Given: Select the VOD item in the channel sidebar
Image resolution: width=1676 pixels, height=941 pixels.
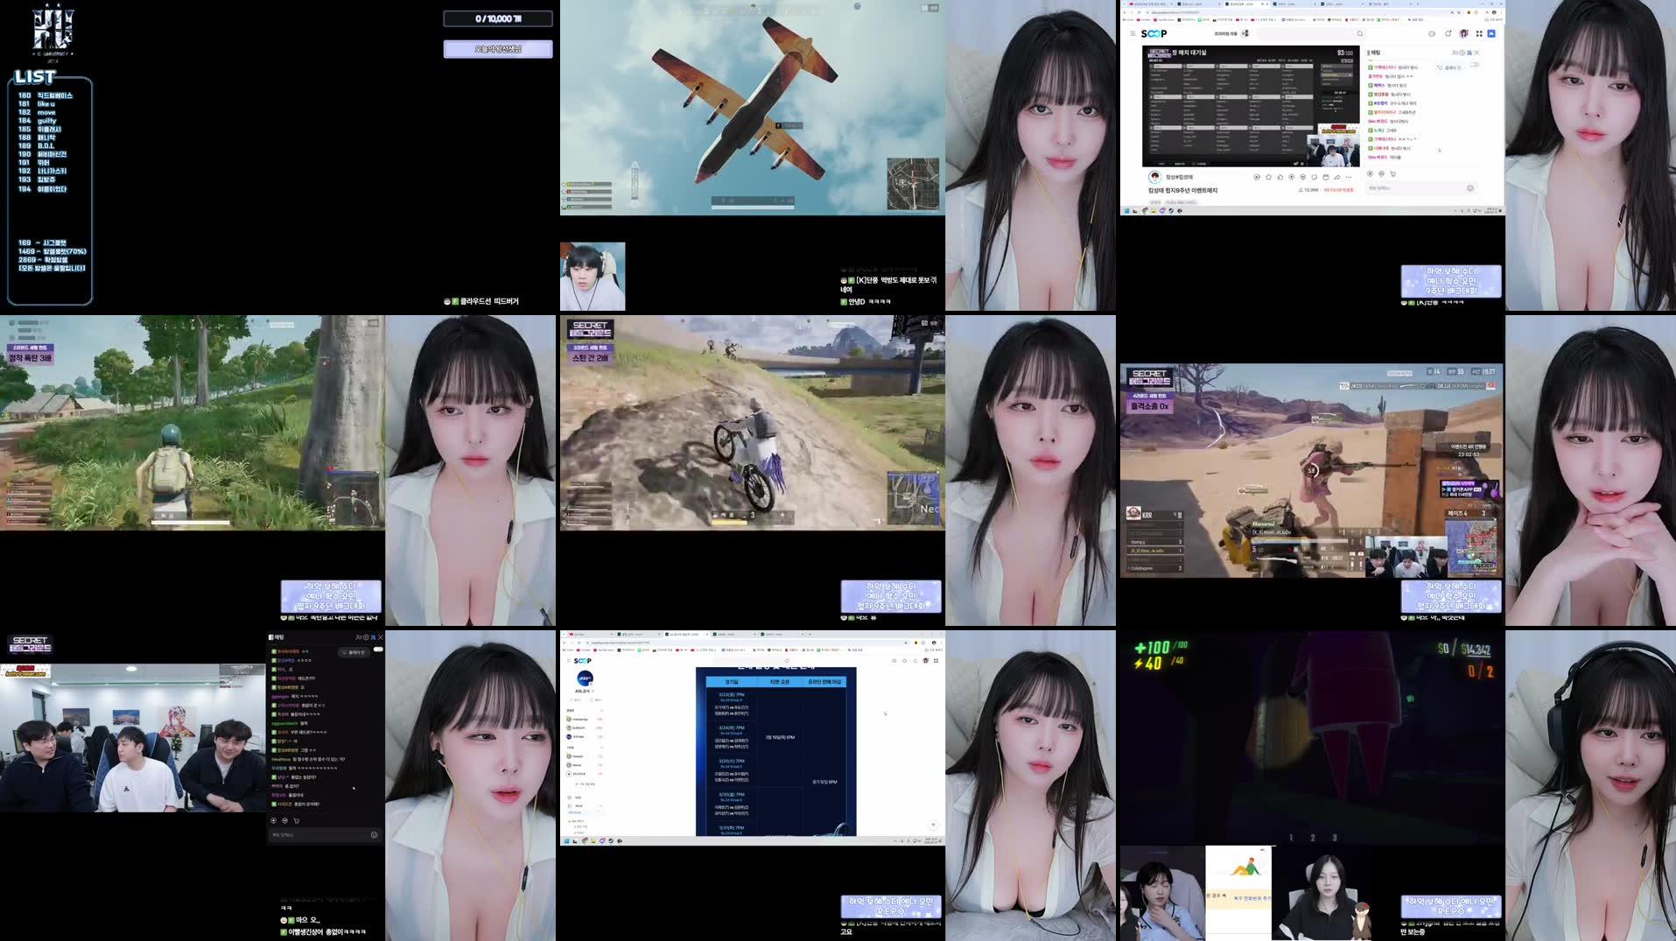Looking at the screenshot, I should pos(576,797).
